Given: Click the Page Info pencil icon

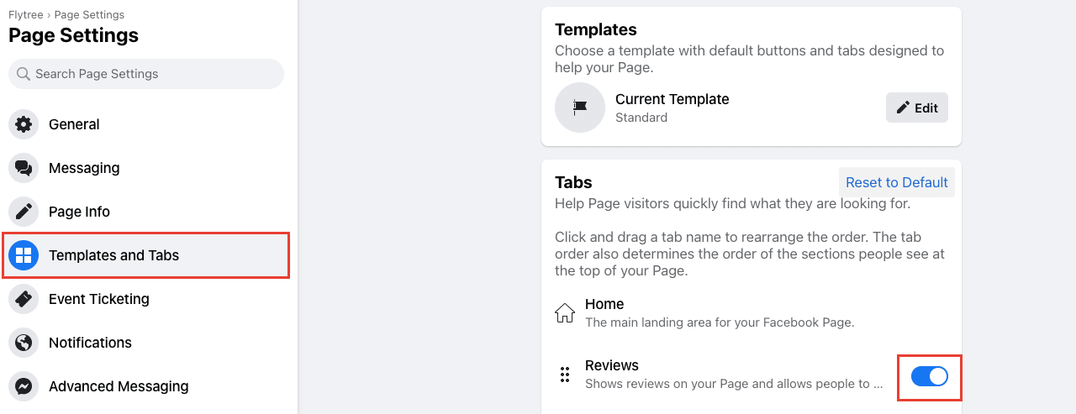Looking at the screenshot, I should (24, 212).
